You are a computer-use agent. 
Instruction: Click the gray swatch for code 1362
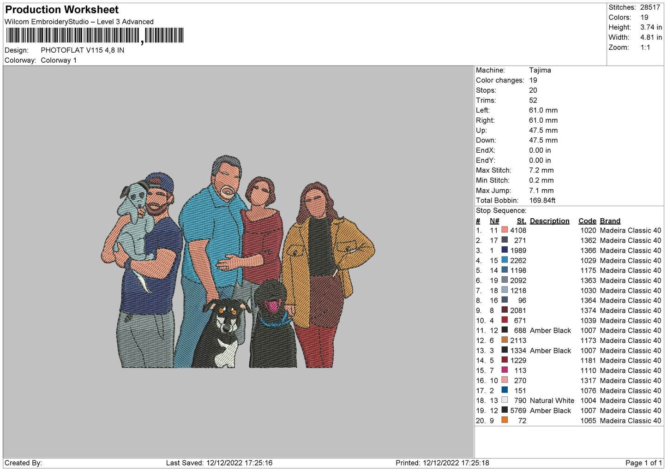point(505,240)
